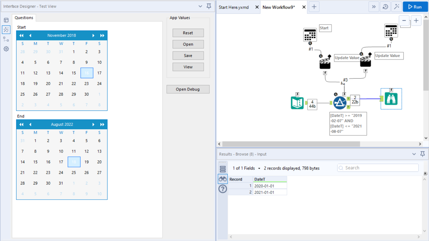Image resolution: width=429 pixels, height=241 pixels.
Task: Open the workflow version history clock icon
Action: click(x=385, y=7)
